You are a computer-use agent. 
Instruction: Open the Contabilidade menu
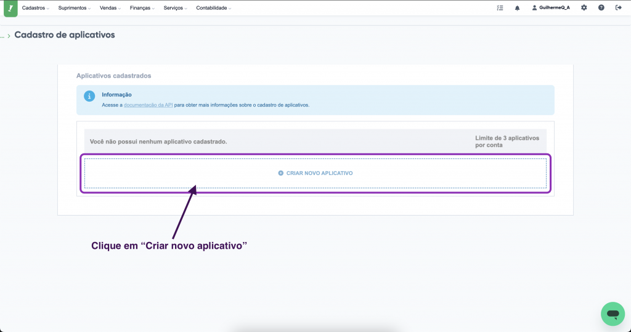click(213, 8)
